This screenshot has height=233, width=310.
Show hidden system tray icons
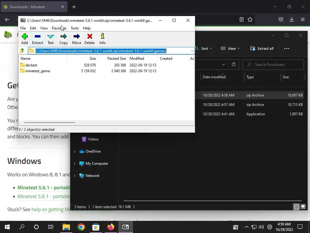coord(246,227)
